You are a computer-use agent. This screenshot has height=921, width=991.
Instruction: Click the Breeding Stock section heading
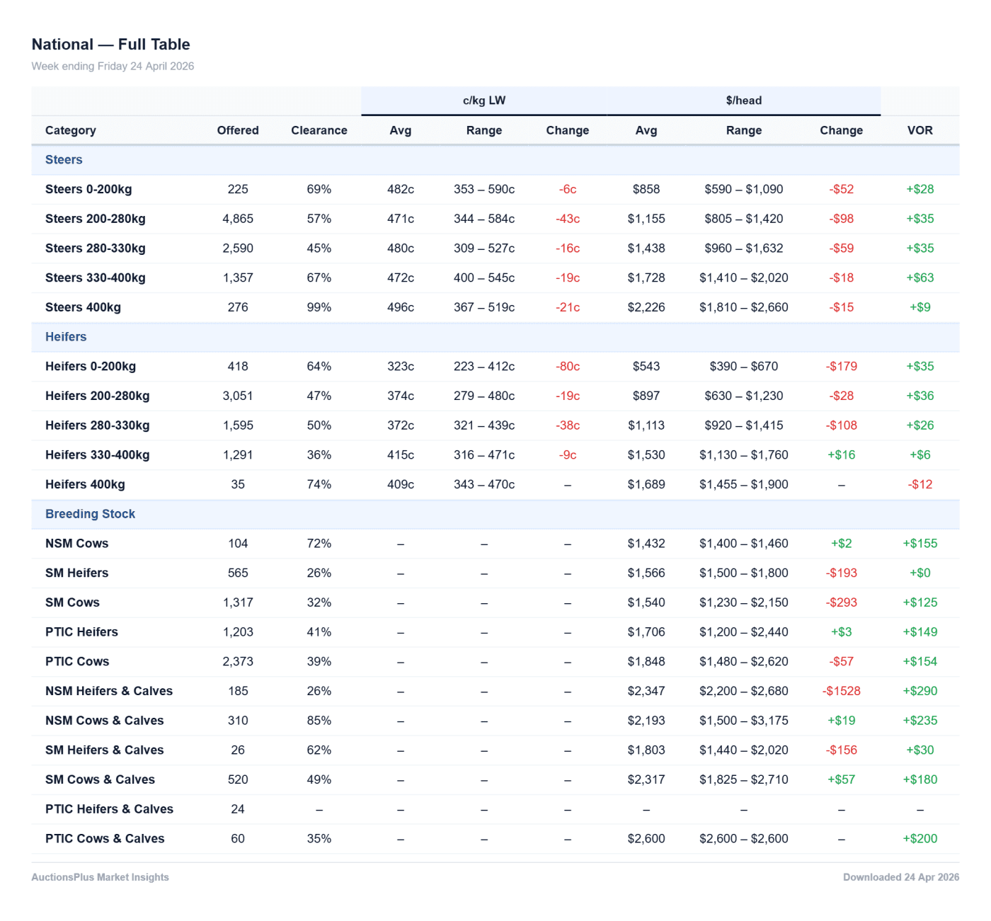pos(90,514)
